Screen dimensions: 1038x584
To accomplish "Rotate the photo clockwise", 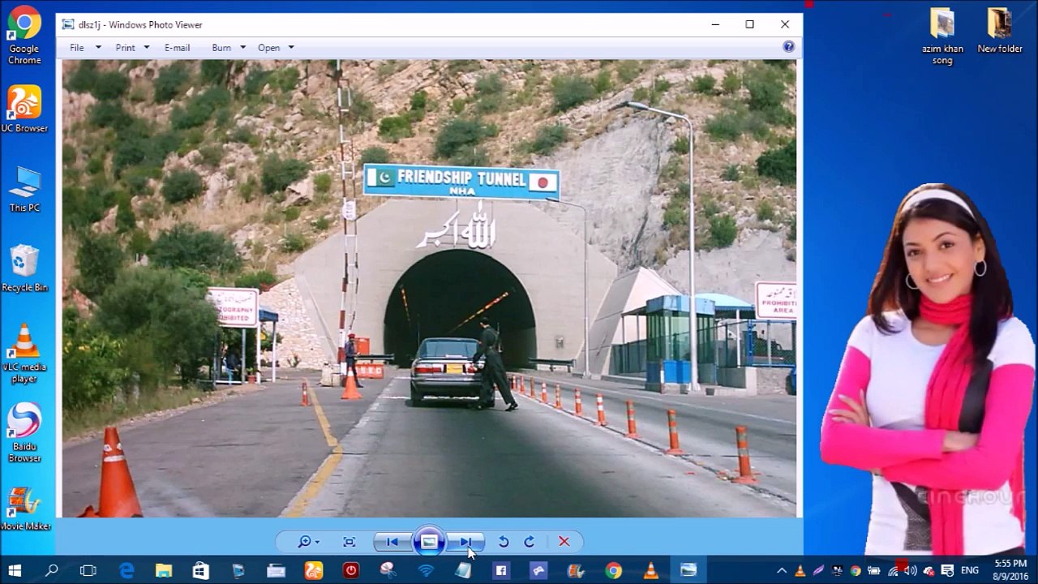I will 530,542.
